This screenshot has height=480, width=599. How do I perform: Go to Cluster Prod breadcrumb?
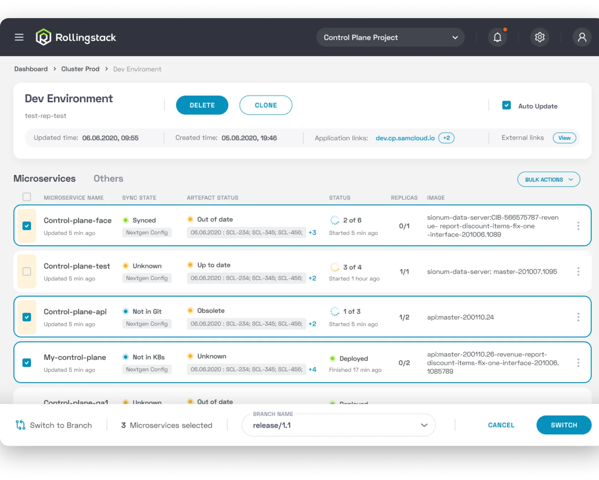pyautogui.click(x=80, y=69)
